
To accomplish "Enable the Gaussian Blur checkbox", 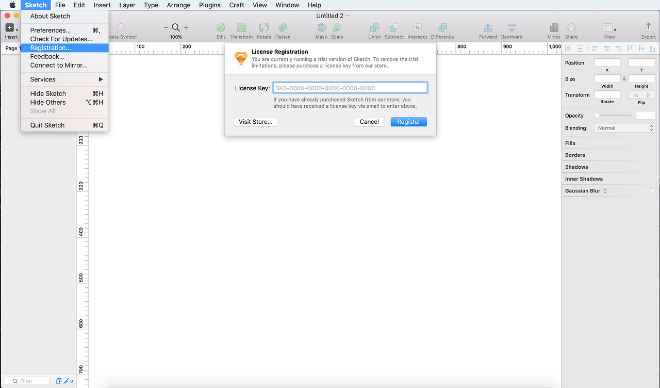I will point(653,191).
